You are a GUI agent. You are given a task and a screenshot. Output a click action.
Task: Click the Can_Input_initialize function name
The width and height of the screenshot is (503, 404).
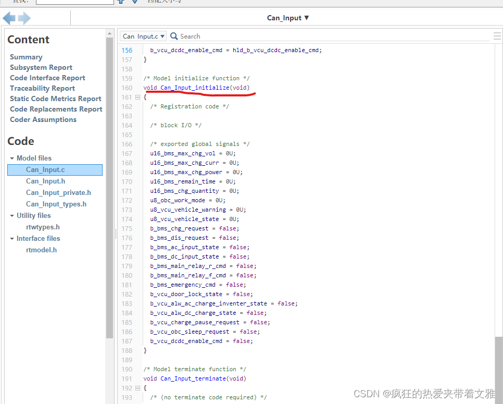pos(195,88)
